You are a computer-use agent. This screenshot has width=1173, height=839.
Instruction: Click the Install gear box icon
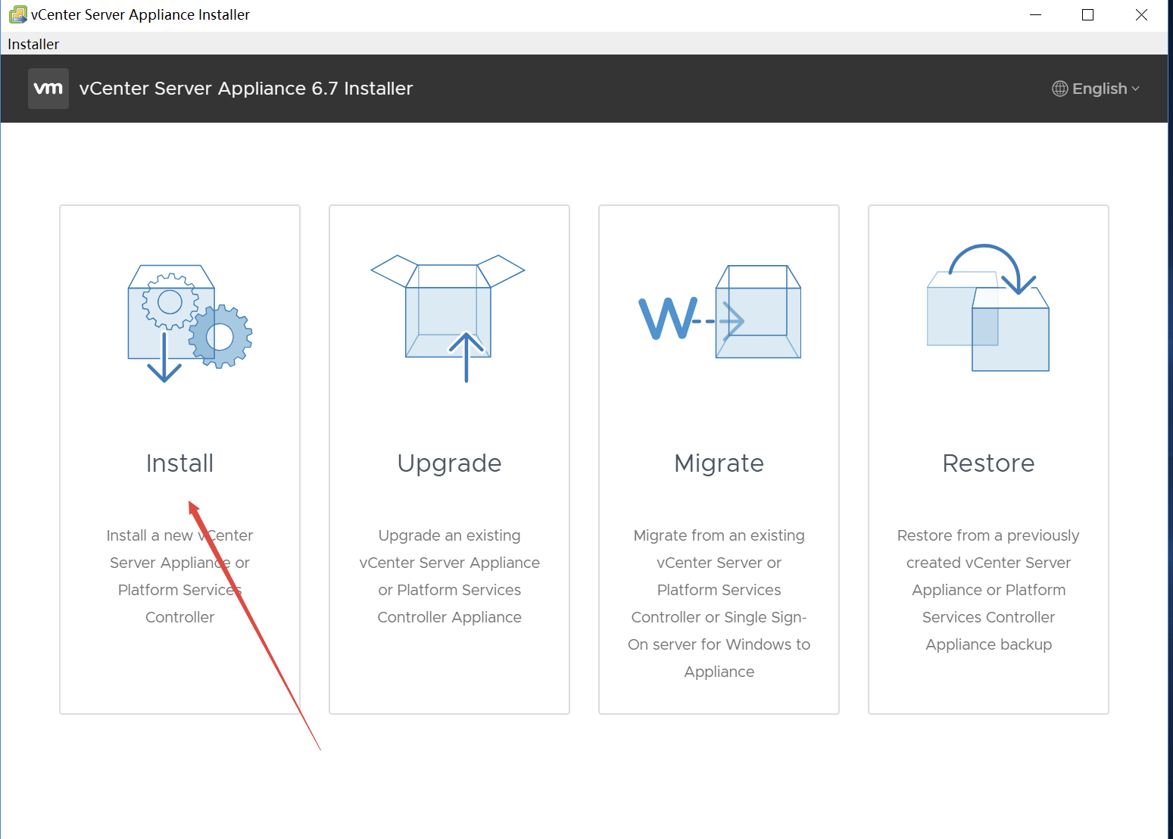[190, 323]
